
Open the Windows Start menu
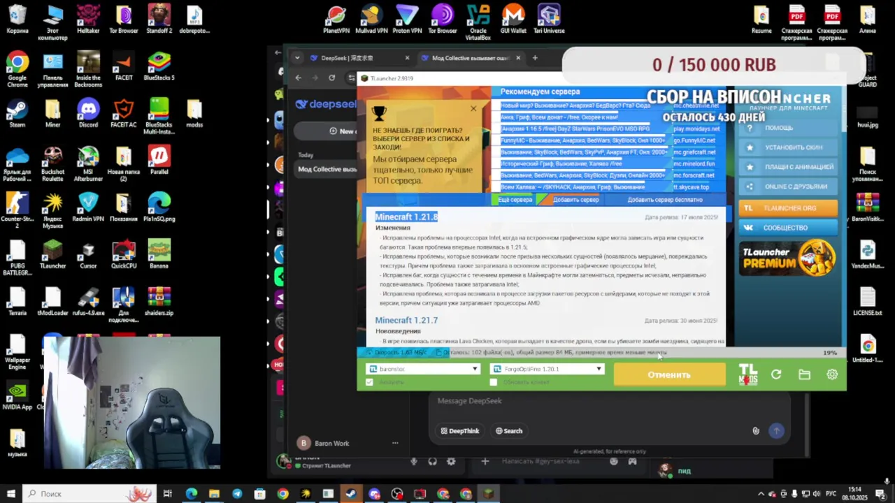coord(10,494)
